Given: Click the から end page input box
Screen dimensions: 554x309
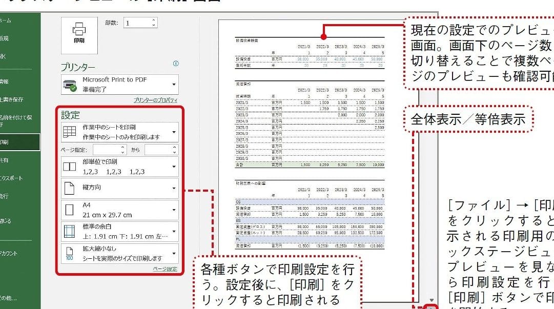Looking at the screenshot, I should [158, 150].
